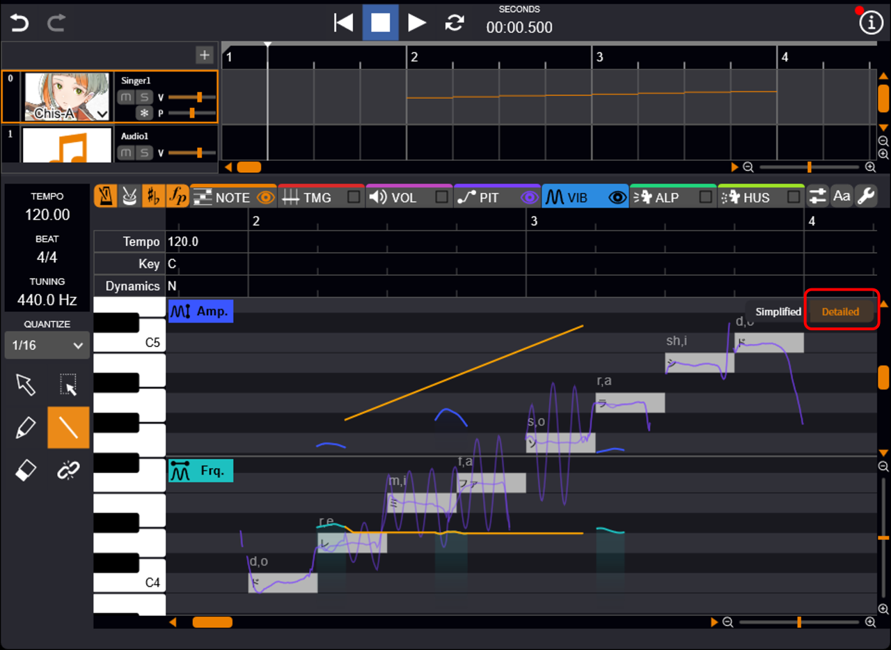891x650 pixels.
Task: Switch to the ALP tab
Action: [665, 197]
